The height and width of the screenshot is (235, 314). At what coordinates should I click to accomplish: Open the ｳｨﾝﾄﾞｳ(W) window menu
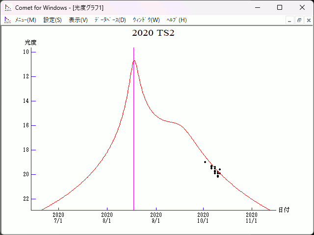tap(146, 20)
